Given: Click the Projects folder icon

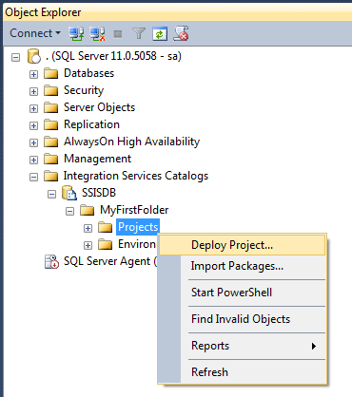Looking at the screenshot, I should click(x=106, y=227).
